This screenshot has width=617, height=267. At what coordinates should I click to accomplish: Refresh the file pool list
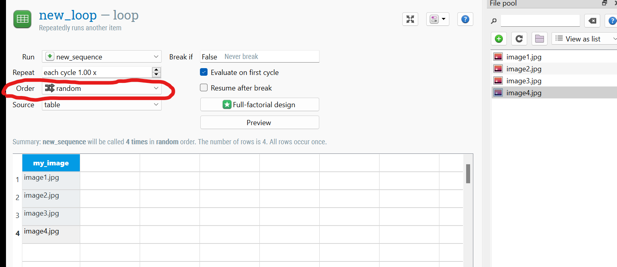[x=519, y=39]
